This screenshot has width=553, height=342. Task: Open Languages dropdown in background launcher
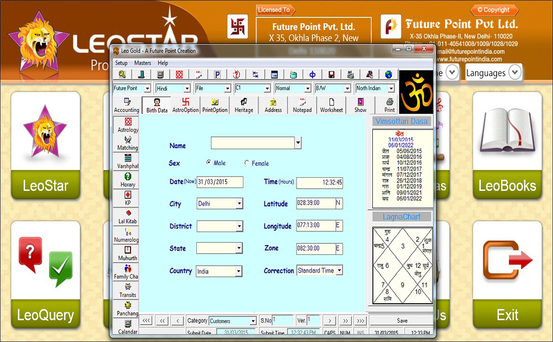pyautogui.click(x=493, y=72)
